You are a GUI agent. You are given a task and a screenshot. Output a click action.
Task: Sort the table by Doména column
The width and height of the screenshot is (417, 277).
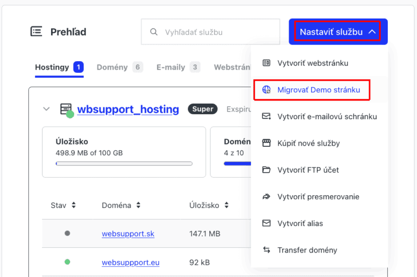(138, 205)
